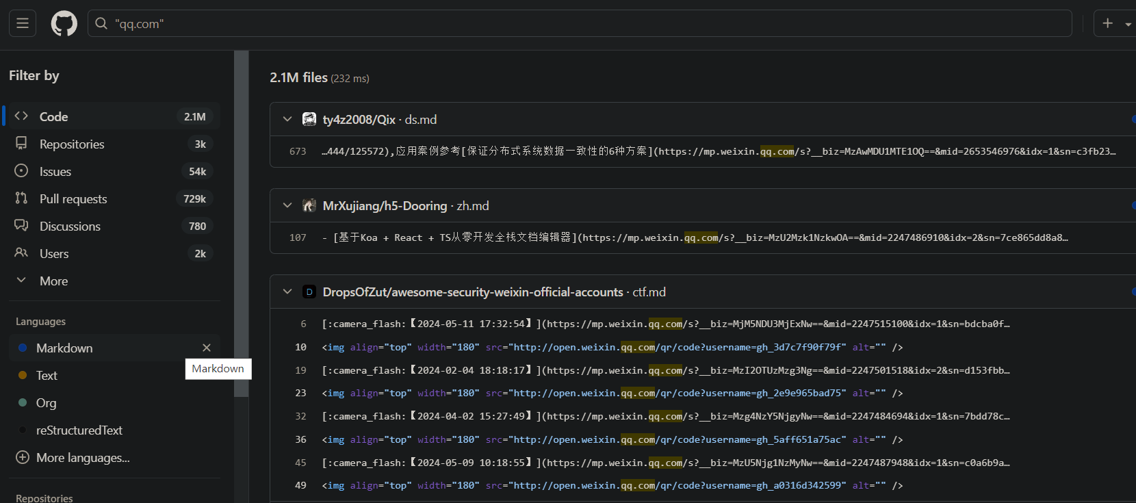Collapse the MrXujiang/h5-Dooring result

click(x=287, y=205)
